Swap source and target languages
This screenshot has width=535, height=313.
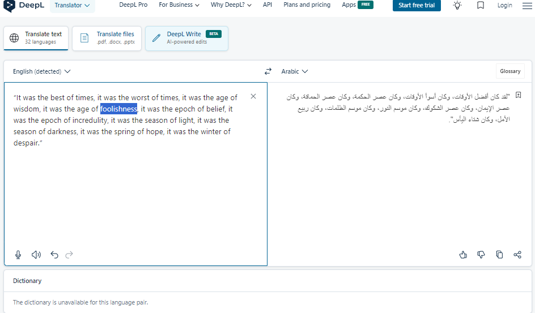(268, 71)
